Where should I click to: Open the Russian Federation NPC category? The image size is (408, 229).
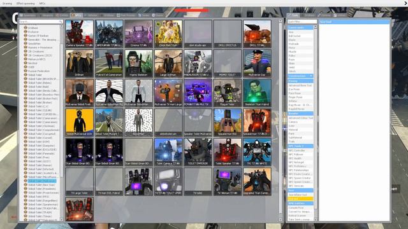pos(39,71)
